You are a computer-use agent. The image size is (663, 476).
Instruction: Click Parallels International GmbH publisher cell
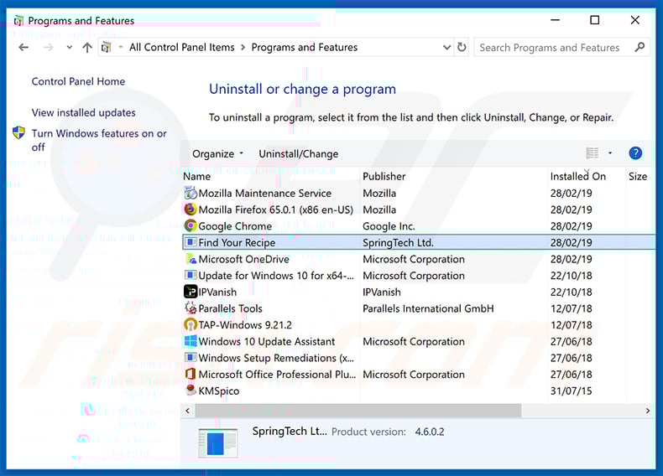coord(428,308)
